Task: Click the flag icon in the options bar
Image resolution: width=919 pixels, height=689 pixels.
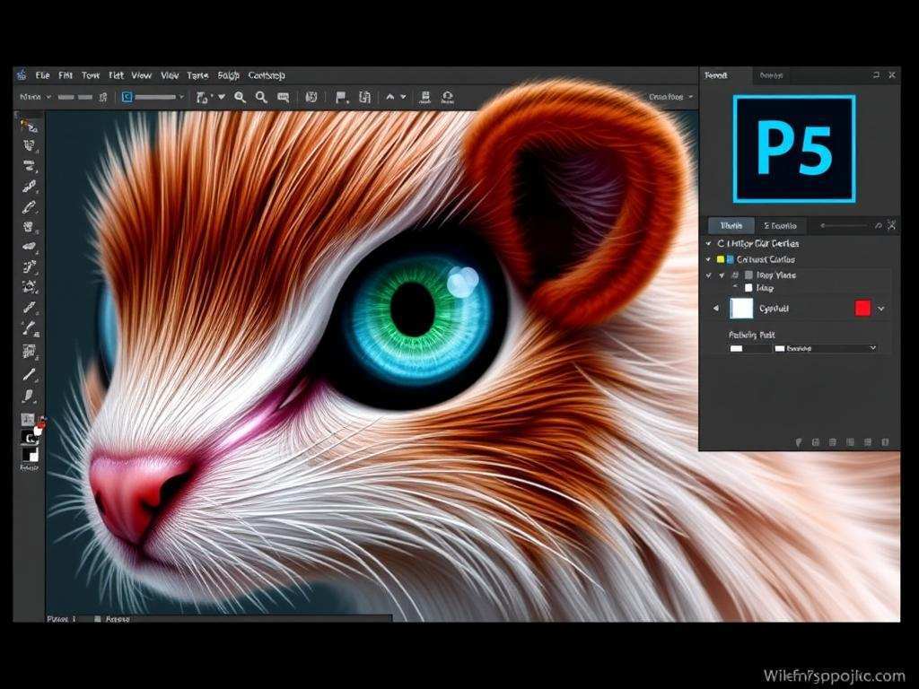Action: click(341, 97)
